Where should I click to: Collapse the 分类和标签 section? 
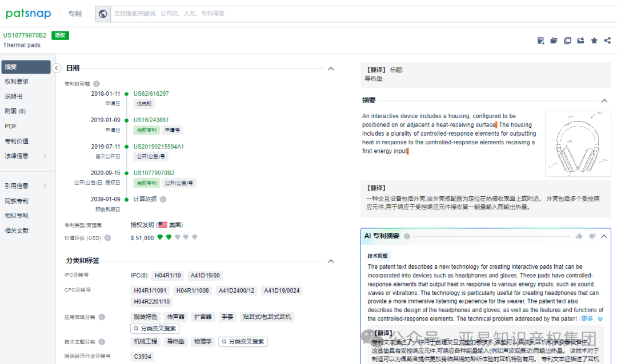tap(331, 260)
